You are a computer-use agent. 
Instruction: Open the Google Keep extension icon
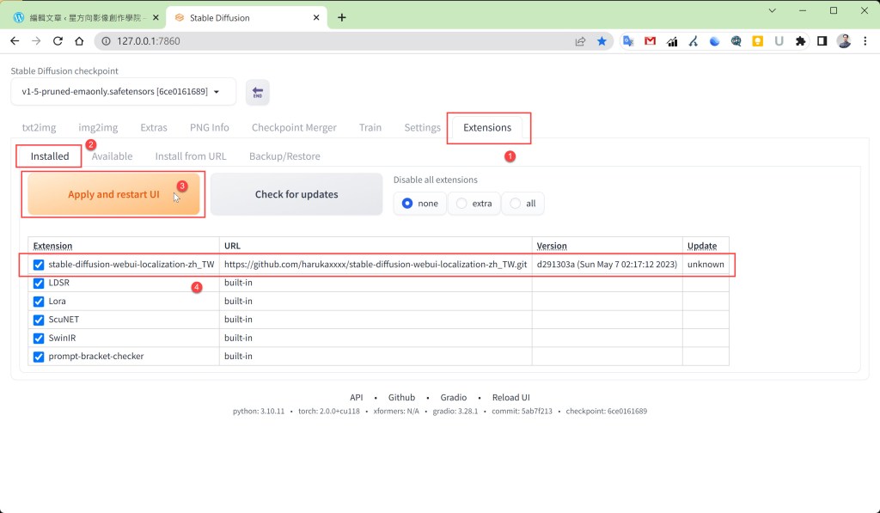tap(758, 40)
